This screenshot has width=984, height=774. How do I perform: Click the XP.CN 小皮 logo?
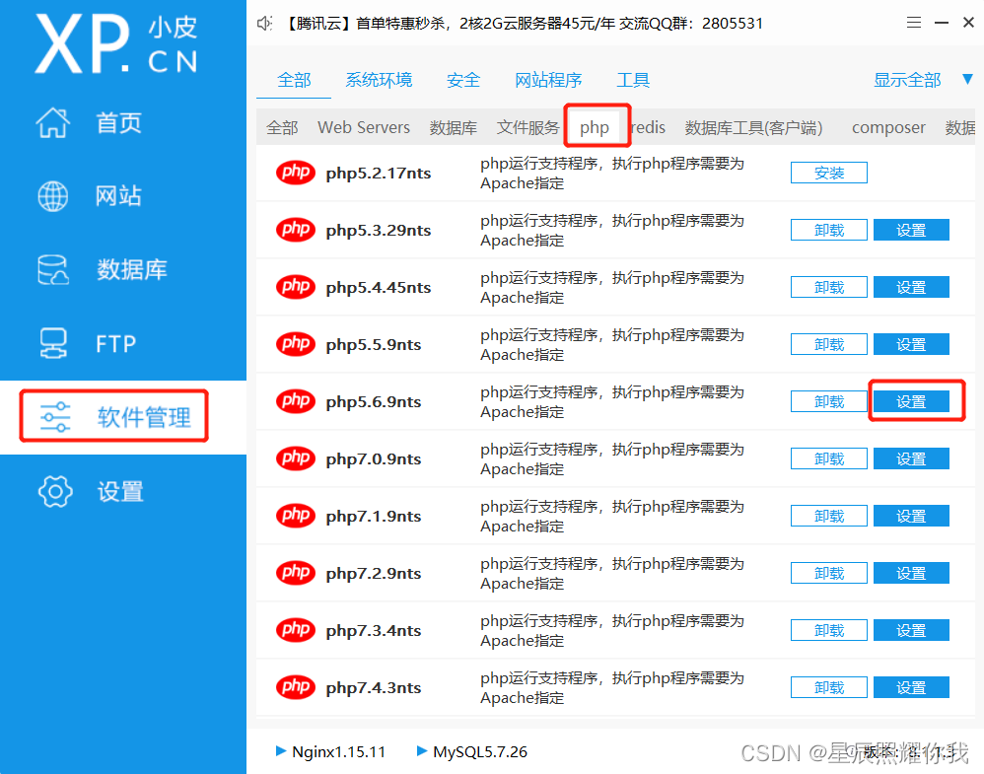point(116,44)
